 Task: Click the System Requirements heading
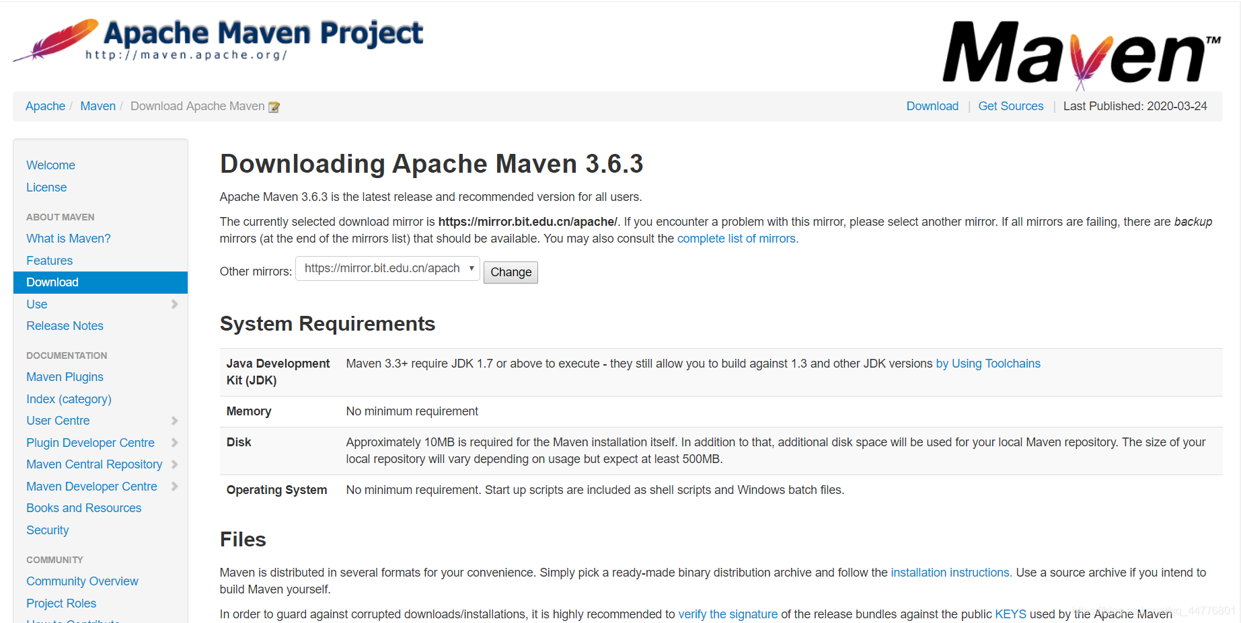pyautogui.click(x=328, y=324)
